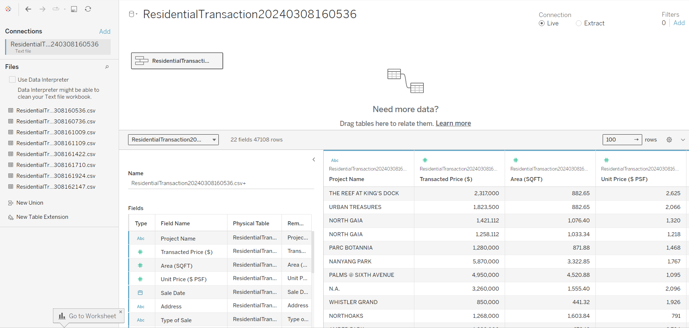Click the save icon in toolbar
Screen dimensions: 689x328
[74, 9]
